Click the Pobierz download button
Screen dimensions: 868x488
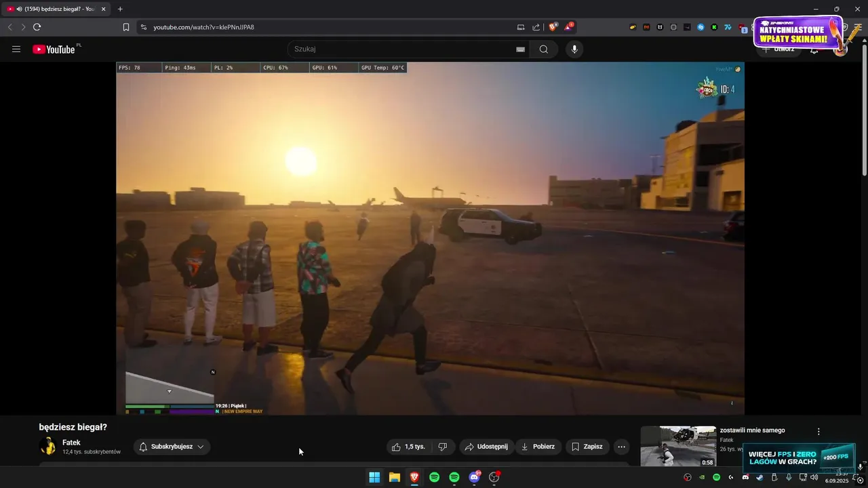tap(538, 447)
